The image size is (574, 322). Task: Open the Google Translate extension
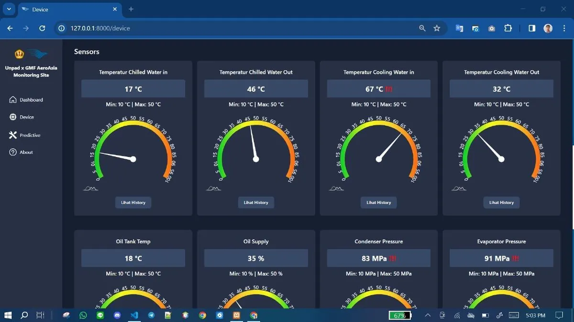pos(459,28)
